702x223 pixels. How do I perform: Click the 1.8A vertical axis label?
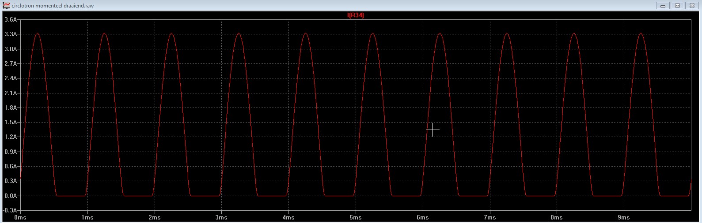coord(11,108)
